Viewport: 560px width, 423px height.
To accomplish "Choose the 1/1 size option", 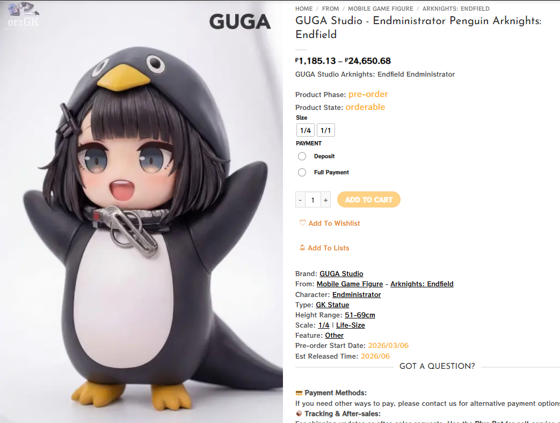I will [326, 130].
